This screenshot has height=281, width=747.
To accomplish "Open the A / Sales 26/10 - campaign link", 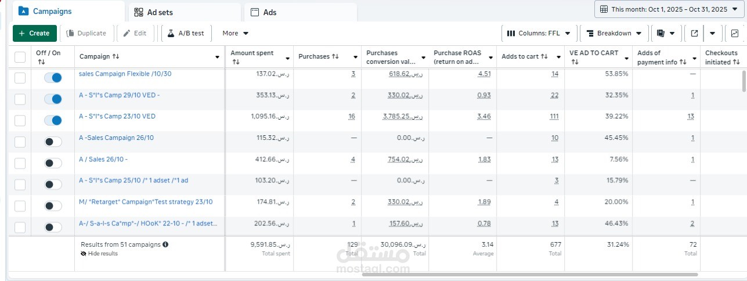I will click(x=103, y=159).
